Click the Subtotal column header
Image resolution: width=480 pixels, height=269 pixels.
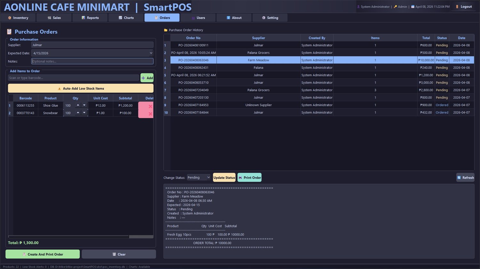[125, 98]
